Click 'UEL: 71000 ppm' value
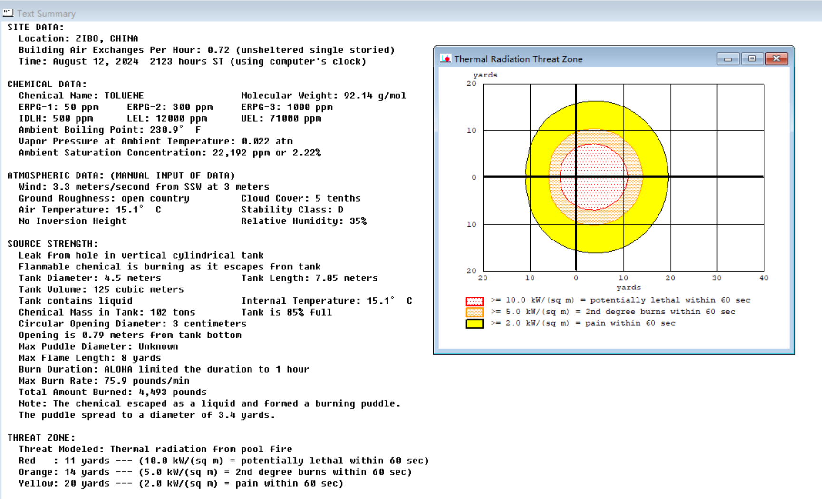This screenshot has width=822, height=499. (281, 118)
